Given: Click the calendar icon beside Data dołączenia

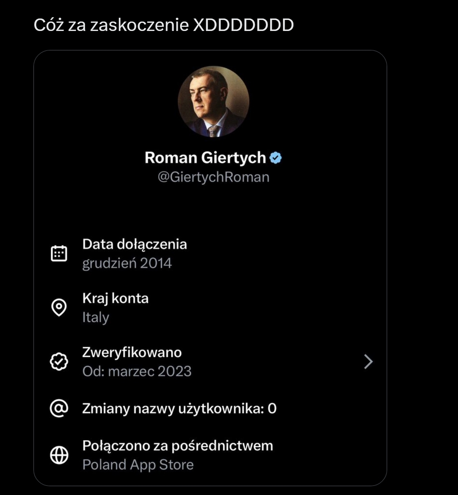Looking at the screenshot, I should pos(59,253).
